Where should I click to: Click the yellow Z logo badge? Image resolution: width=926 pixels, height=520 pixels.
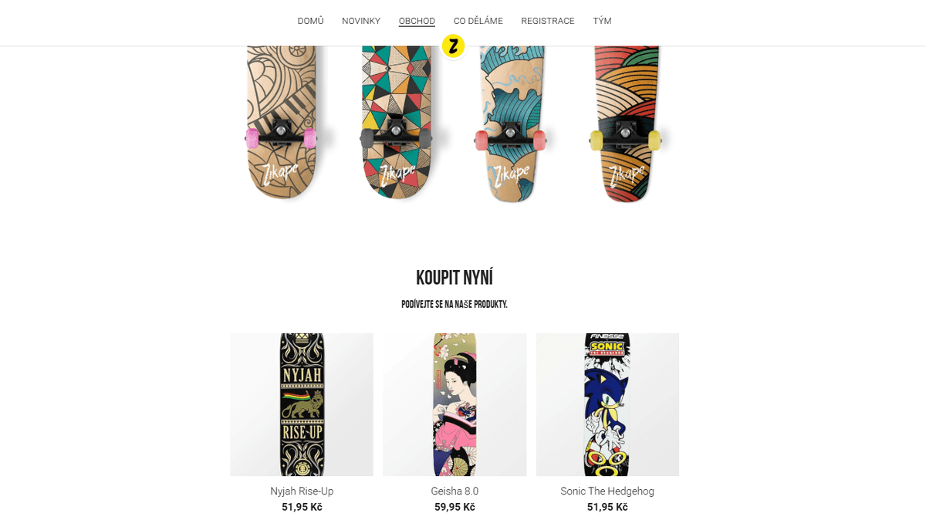(x=454, y=46)
